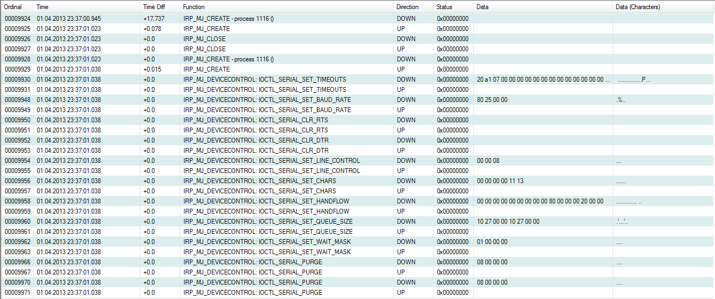This screenshot has width=715, height=299.
Task: Select row with ordinal 00009924
Action: click(x=18, y=19)
